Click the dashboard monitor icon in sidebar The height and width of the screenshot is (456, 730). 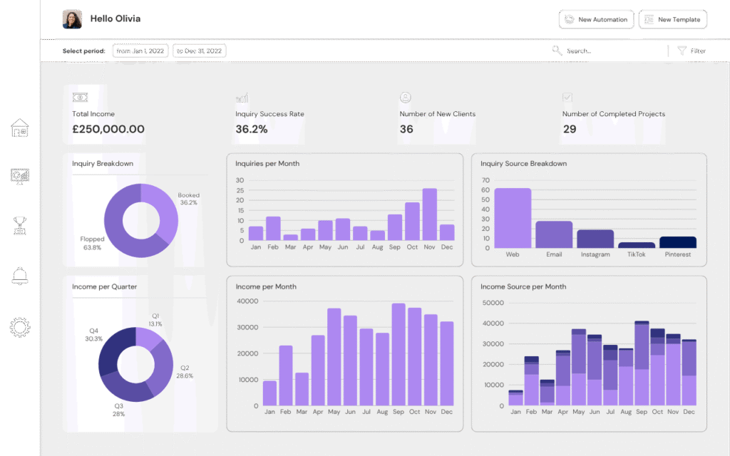point(21,177)
